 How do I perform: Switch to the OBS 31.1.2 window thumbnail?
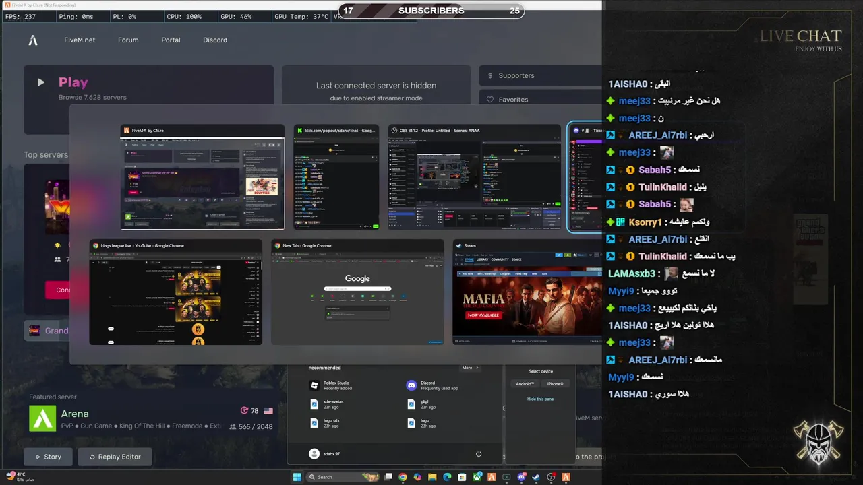(x=474, y=177)
